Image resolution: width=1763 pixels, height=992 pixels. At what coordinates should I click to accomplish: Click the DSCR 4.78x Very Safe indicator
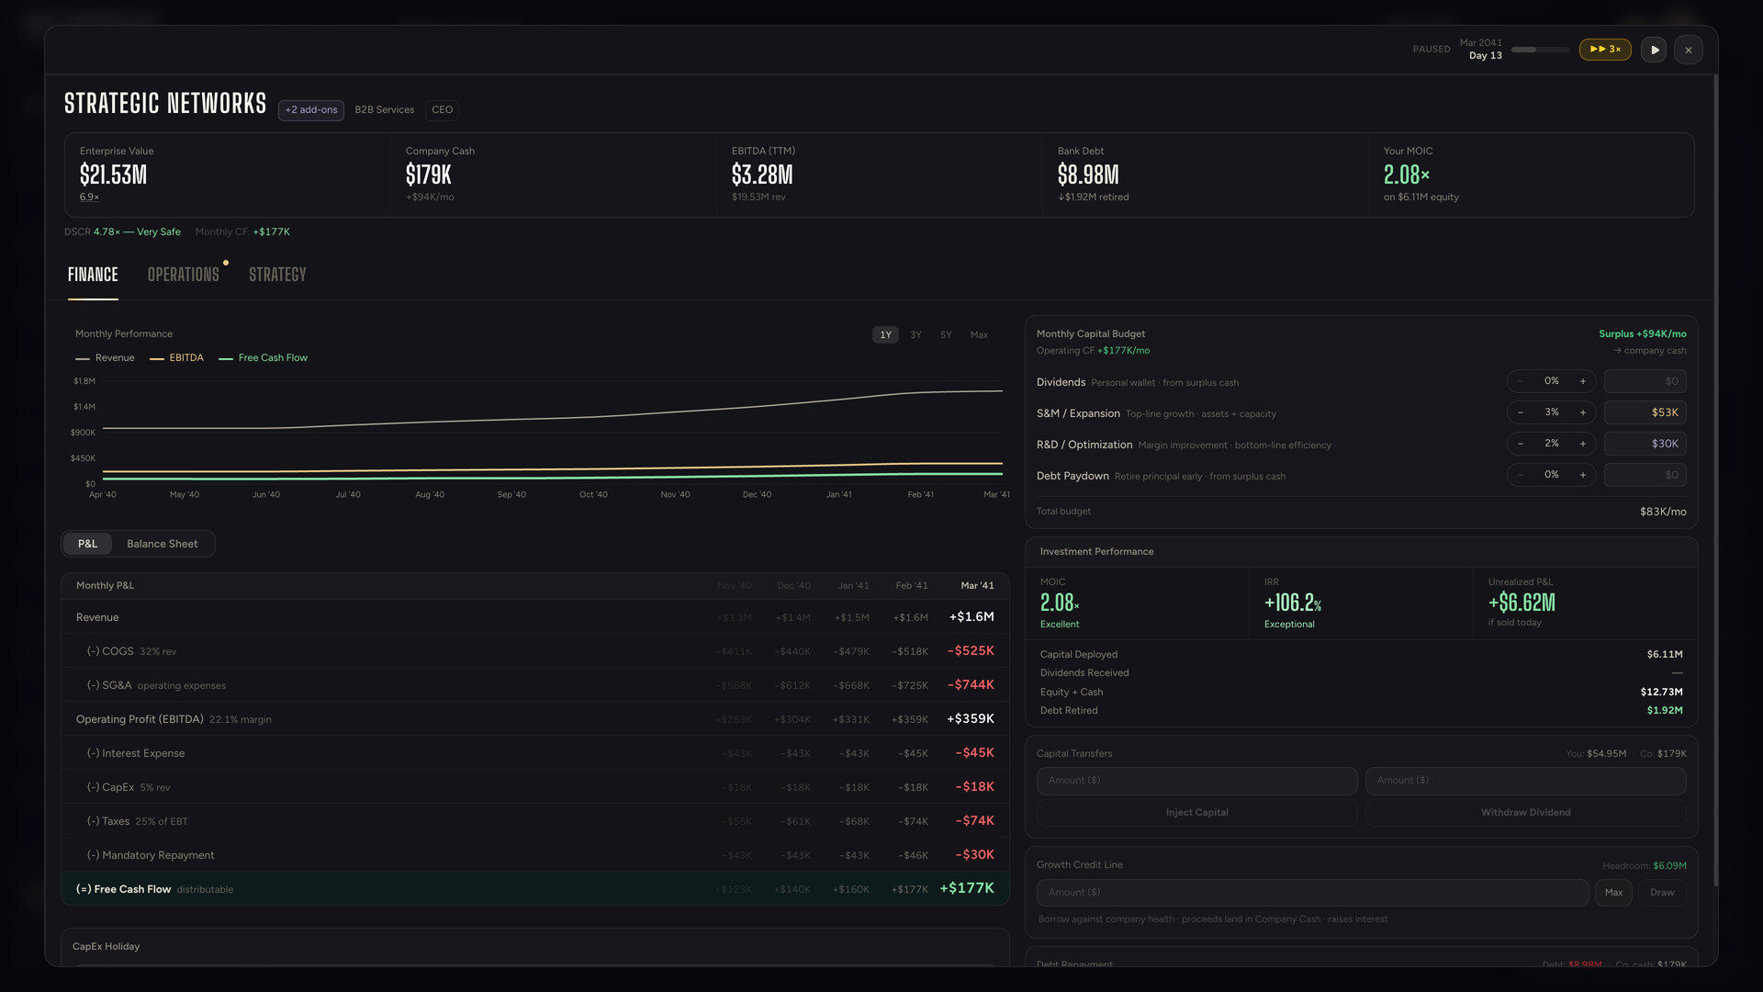tap(122, 232)
